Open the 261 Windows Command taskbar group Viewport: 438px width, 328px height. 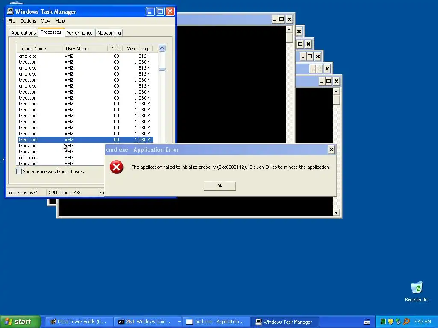click(x=148, y=322)
